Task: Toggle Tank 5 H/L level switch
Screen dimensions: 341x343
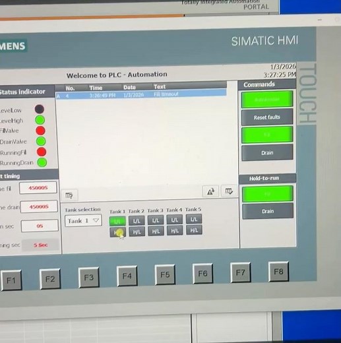Action: click(x=194, y=230)
